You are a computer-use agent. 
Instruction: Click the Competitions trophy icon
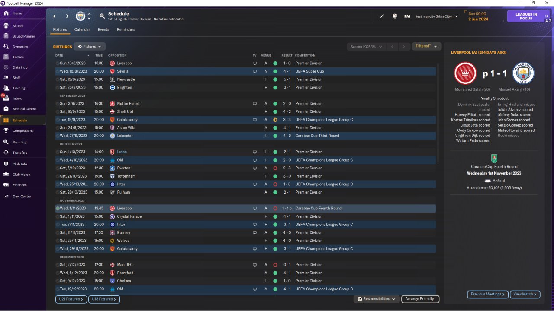point(6,130)
